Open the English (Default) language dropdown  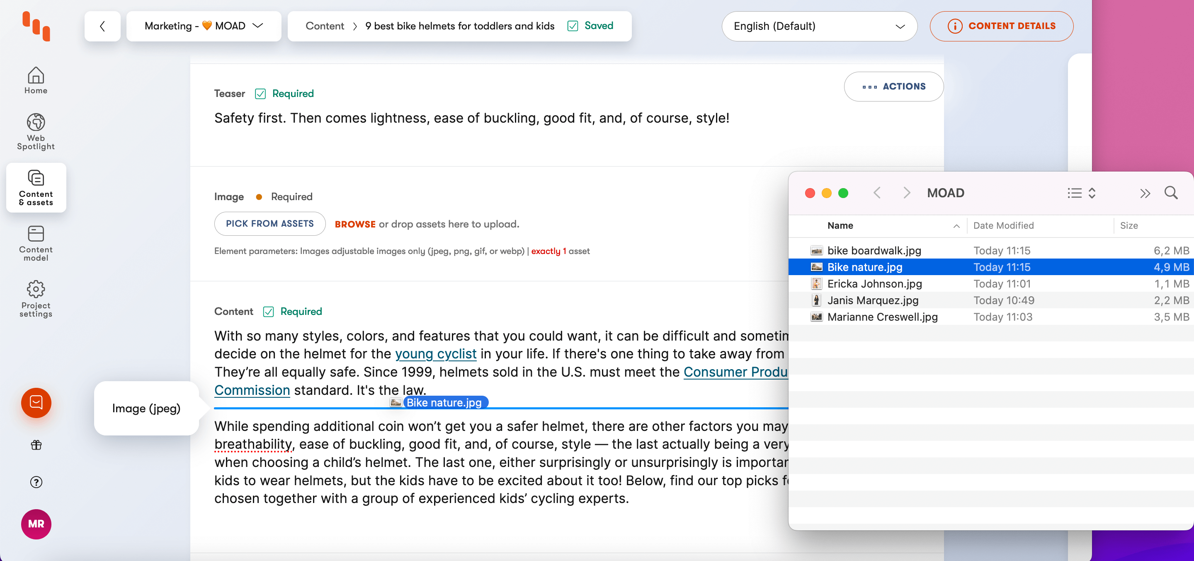(819, 26)
